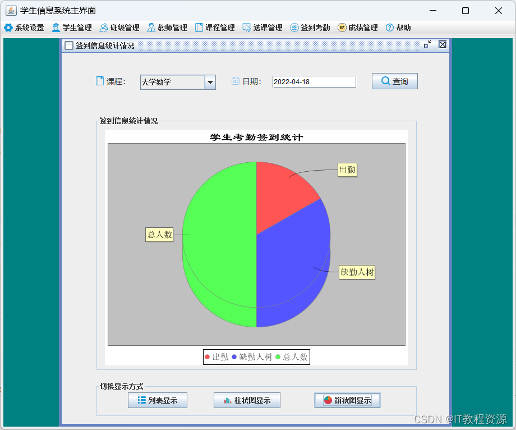Click the date field showing 2022-04-18

click(314, 81)
